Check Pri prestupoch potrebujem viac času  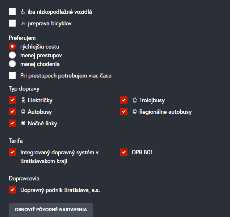(12, 75)
